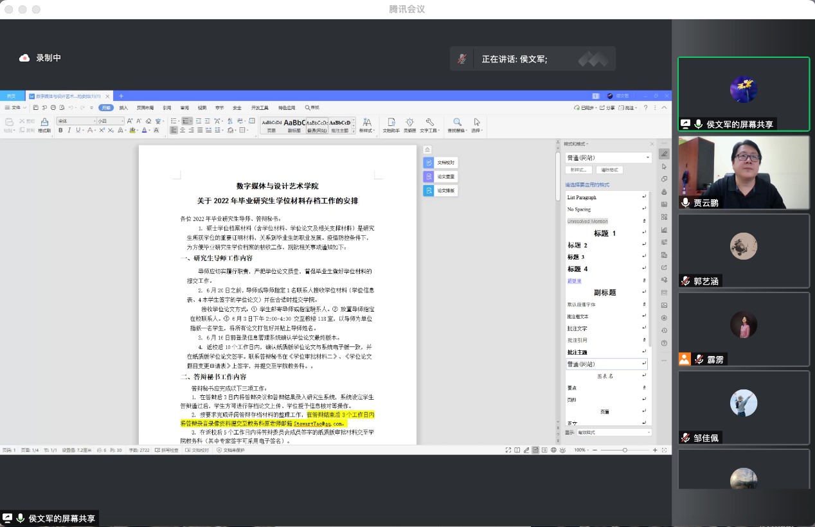Click the center align paragraph icon

pyautogui.click(x=183, y=130)
